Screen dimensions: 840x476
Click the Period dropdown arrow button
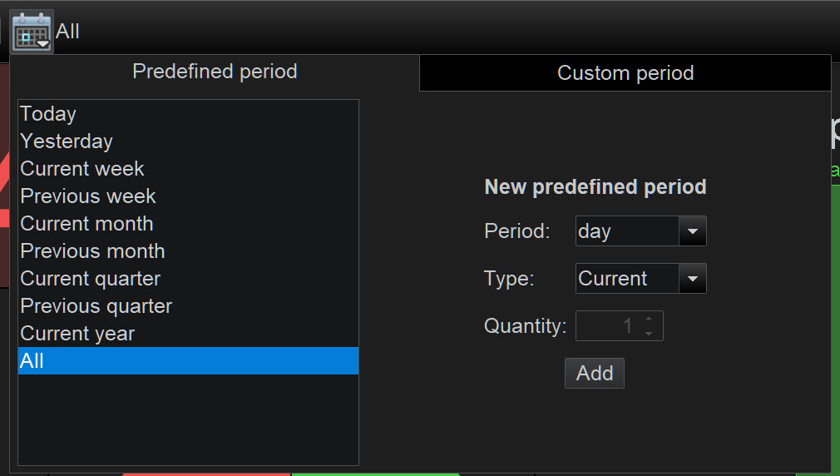692,231
